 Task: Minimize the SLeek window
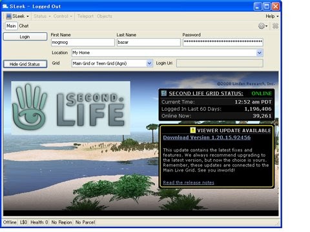click(x=258, y=6)
